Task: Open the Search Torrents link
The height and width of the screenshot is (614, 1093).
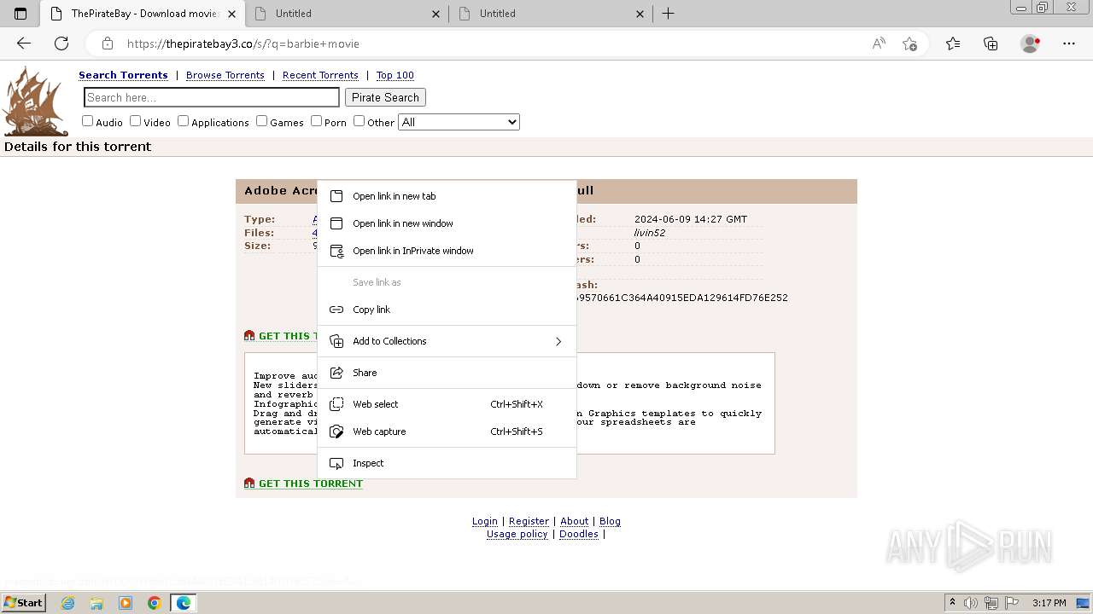Action: [123, 75]
